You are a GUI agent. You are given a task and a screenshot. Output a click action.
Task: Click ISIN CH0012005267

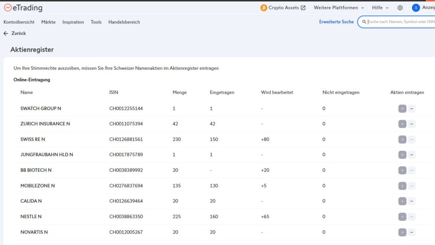point(126,232)
